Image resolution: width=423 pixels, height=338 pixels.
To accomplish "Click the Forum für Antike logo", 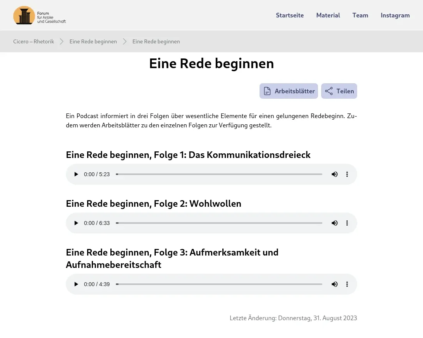I will (39, 15).
